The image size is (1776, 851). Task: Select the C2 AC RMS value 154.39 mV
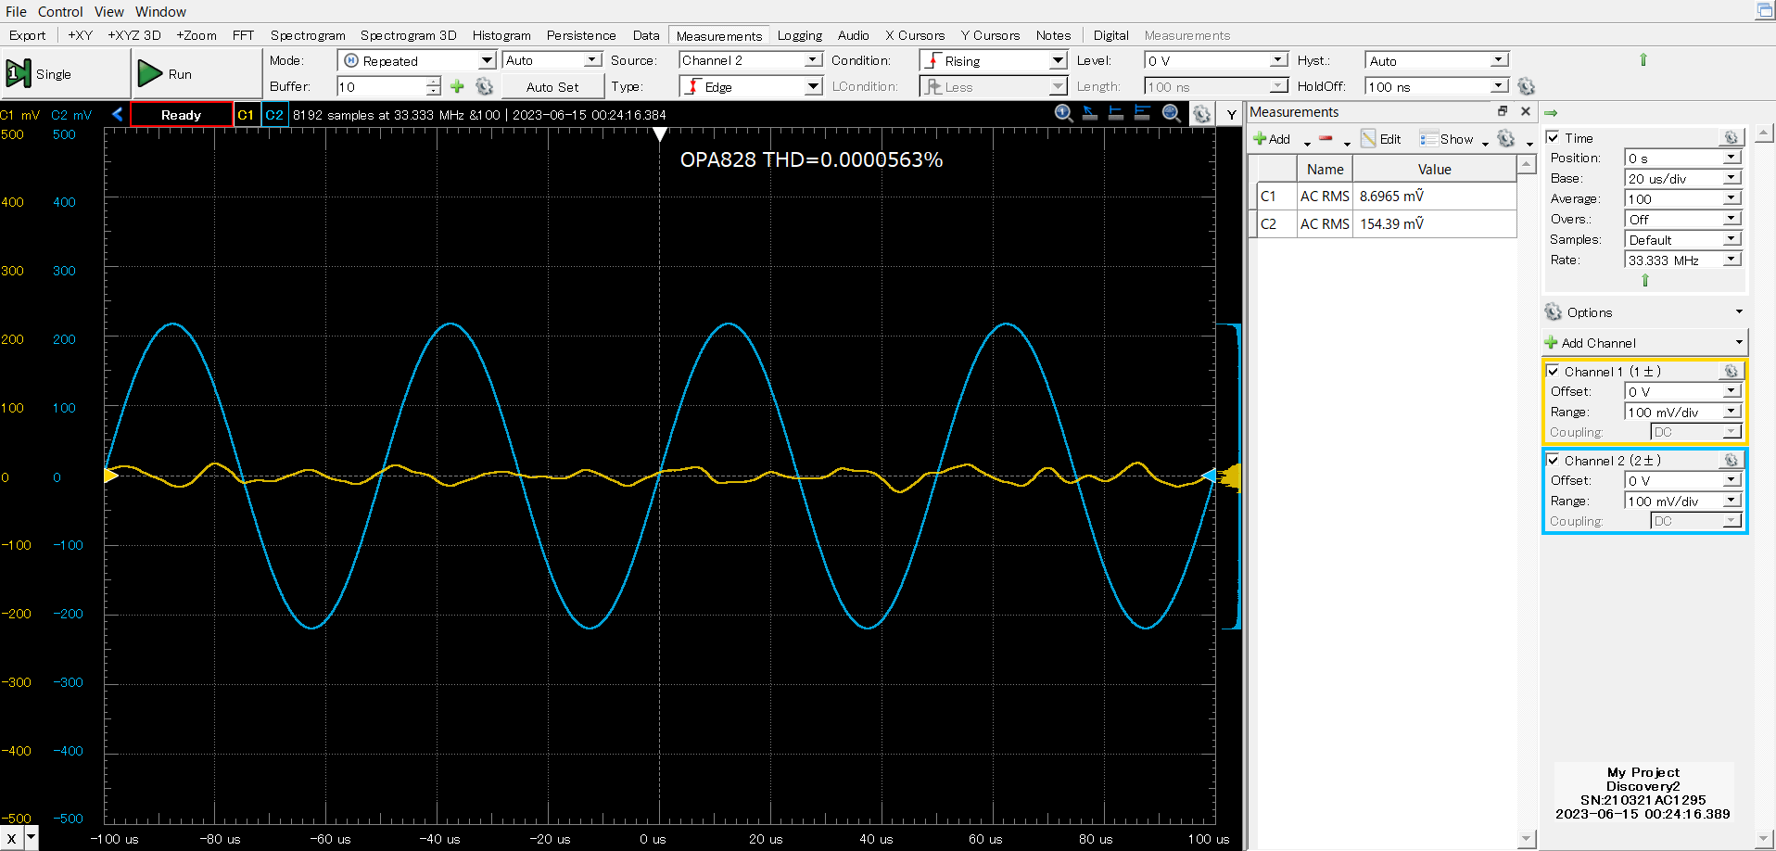[x=1391, y=223]
